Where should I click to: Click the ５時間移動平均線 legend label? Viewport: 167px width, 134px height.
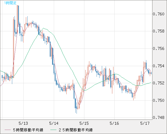(x=28, y=130)
